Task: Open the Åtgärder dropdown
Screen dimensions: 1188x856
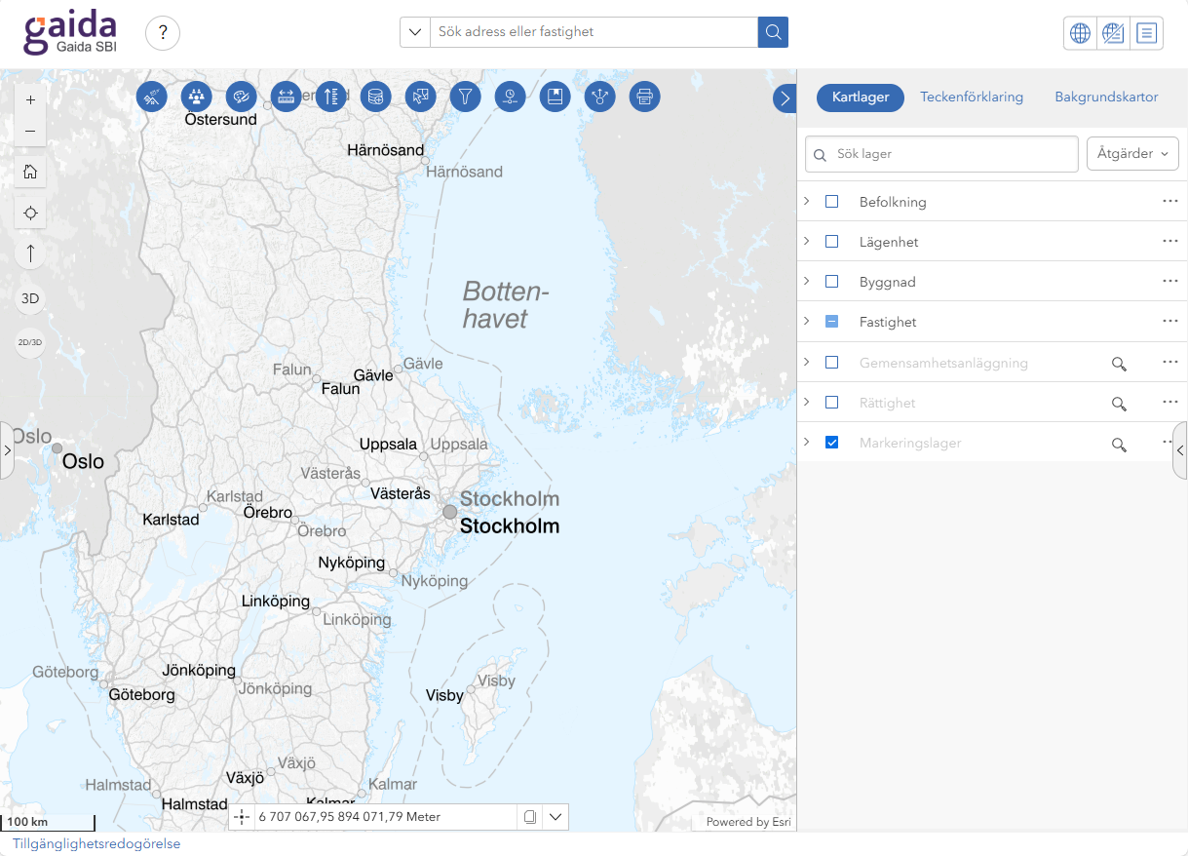Action: click(1132, 154)
